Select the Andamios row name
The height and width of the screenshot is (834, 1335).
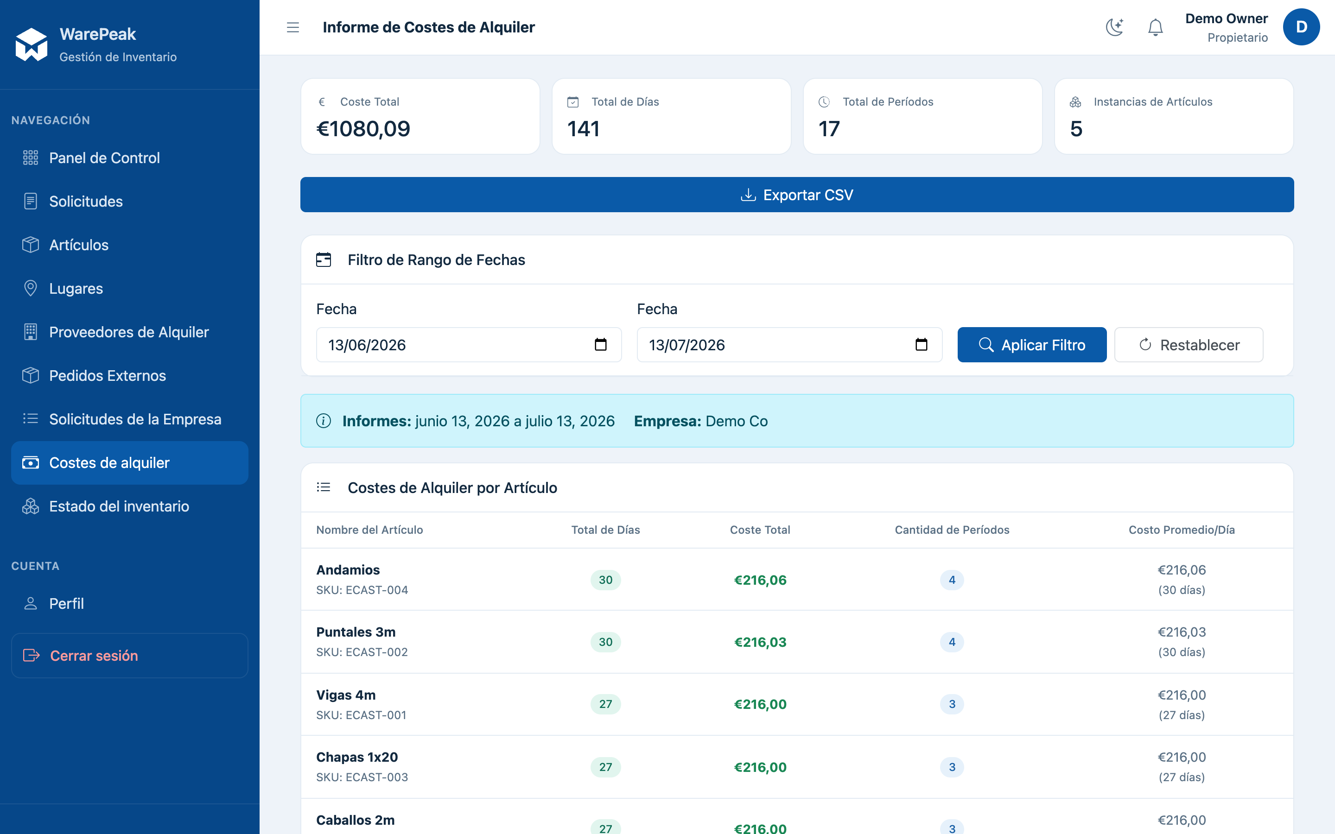pos(348,570)
